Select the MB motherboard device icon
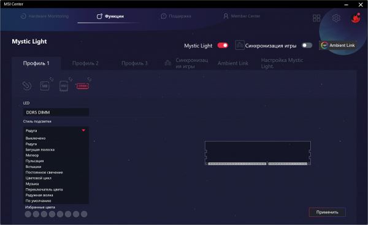 (x=45, y=85)
